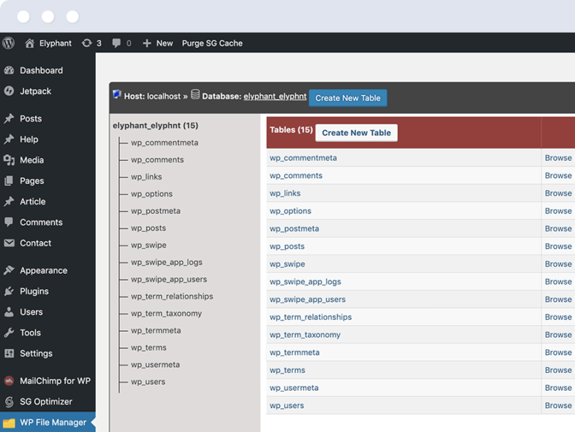Viewport: 575px width, 432px height.
Task: Click the database cylinder icon
Action: click(195, 94)
